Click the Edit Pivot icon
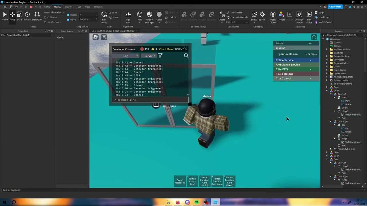This screenshot has width=367, height=206. (x=104, y=17)
